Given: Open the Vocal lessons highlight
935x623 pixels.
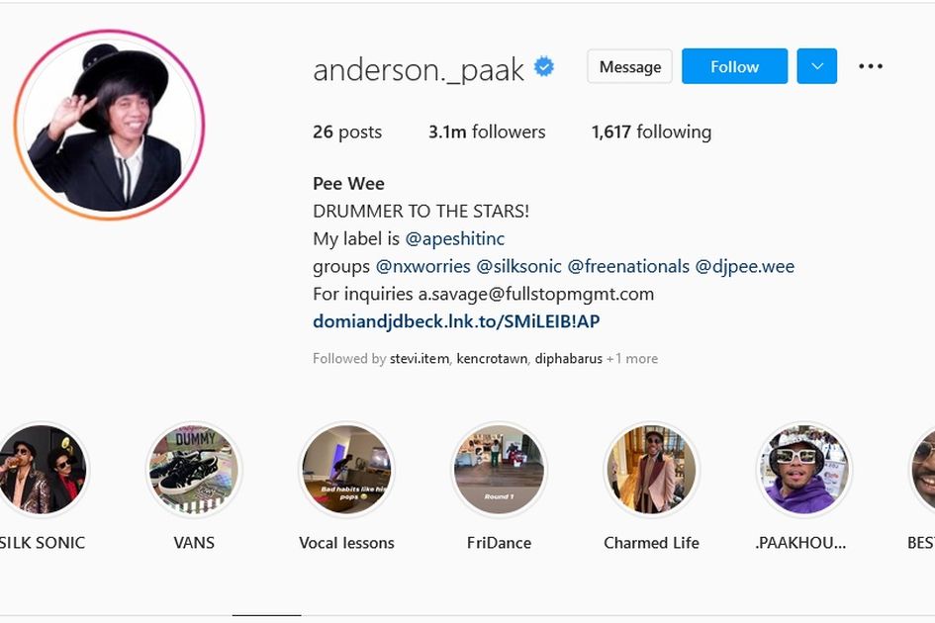Looking at the screenshot, I should coord(347,470).
